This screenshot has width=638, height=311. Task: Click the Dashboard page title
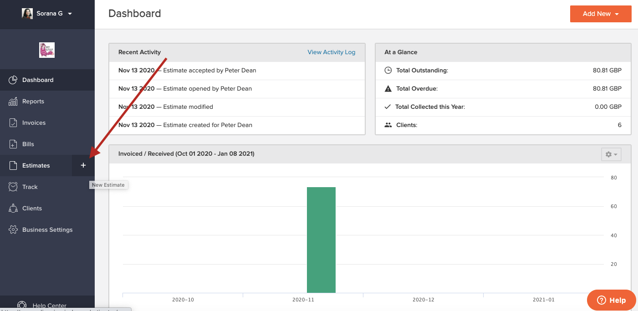pyautogui.click(x=135, y=14)
